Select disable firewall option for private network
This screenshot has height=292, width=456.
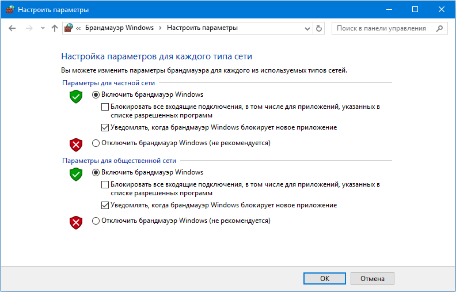tap(96, 143)
